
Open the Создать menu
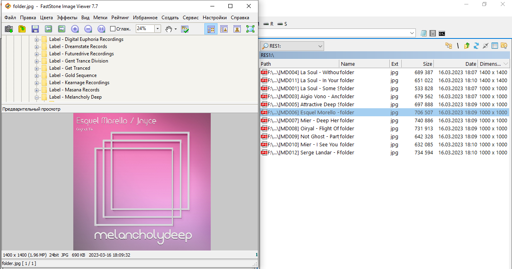(x=170, y=18)
